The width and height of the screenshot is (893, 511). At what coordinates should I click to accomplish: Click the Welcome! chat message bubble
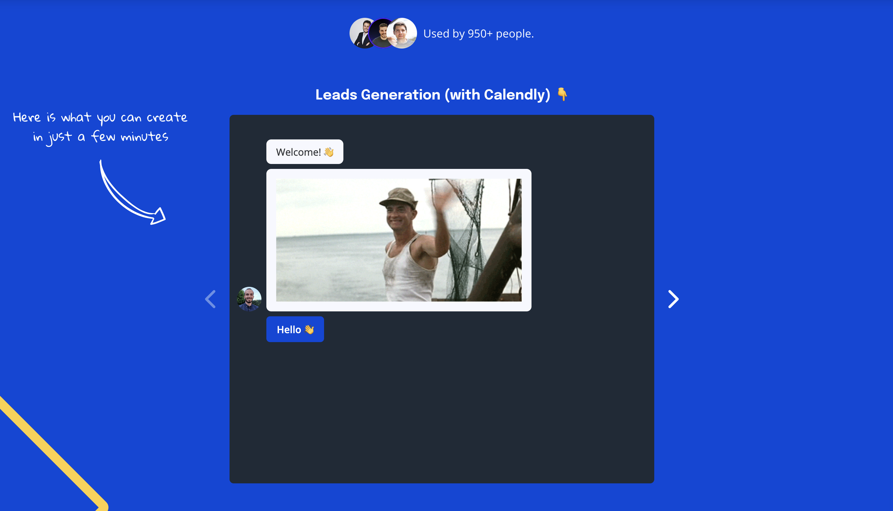[x=298, y=152]
